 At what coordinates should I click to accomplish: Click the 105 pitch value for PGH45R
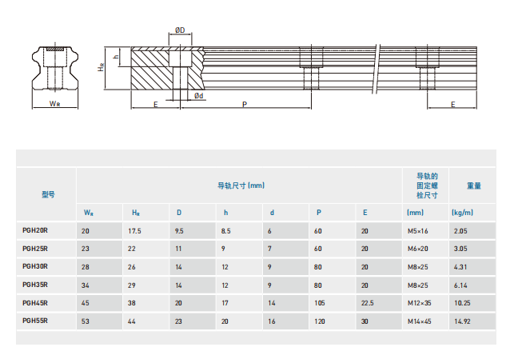[320, 303]
